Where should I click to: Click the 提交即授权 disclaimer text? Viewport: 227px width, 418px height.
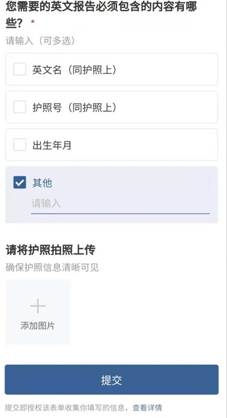tap(69, 407)
